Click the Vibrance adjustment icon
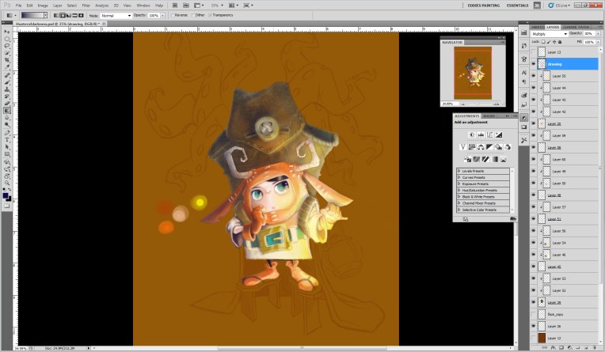The width and height of the screenshot is (605, 352). click(x=461, y=147)
